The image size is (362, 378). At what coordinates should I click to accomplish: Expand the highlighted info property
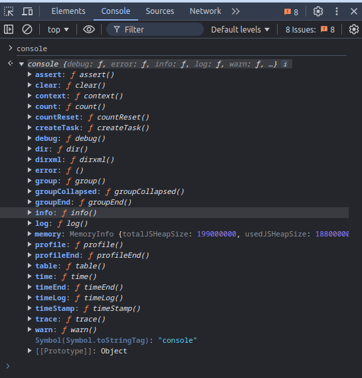tap(30, 213)
